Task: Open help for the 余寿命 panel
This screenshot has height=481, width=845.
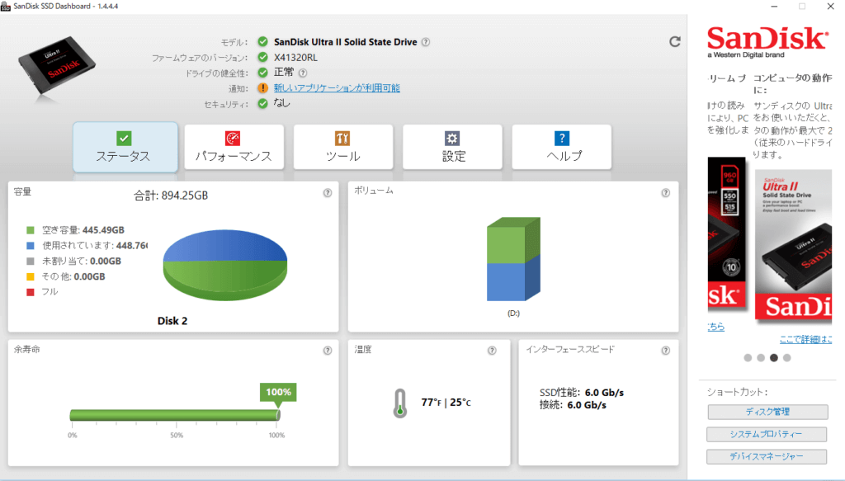Action: tap(328, 351)
